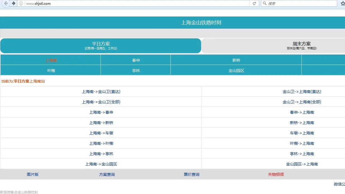The width and height of the screenshot is (345, 194).
Task: Switch to the 周末方案 tab
Action: pyautogui.click(x=301, y=46)
